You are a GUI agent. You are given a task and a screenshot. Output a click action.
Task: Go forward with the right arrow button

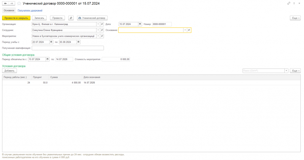coord(12,4)
